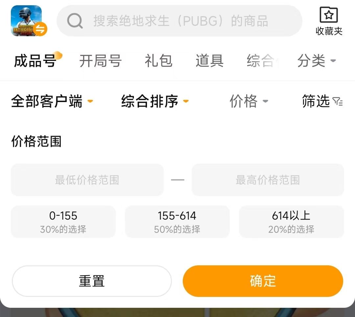
Task: Focus the 最低价格范围 input field
Action: pos(87,180)
